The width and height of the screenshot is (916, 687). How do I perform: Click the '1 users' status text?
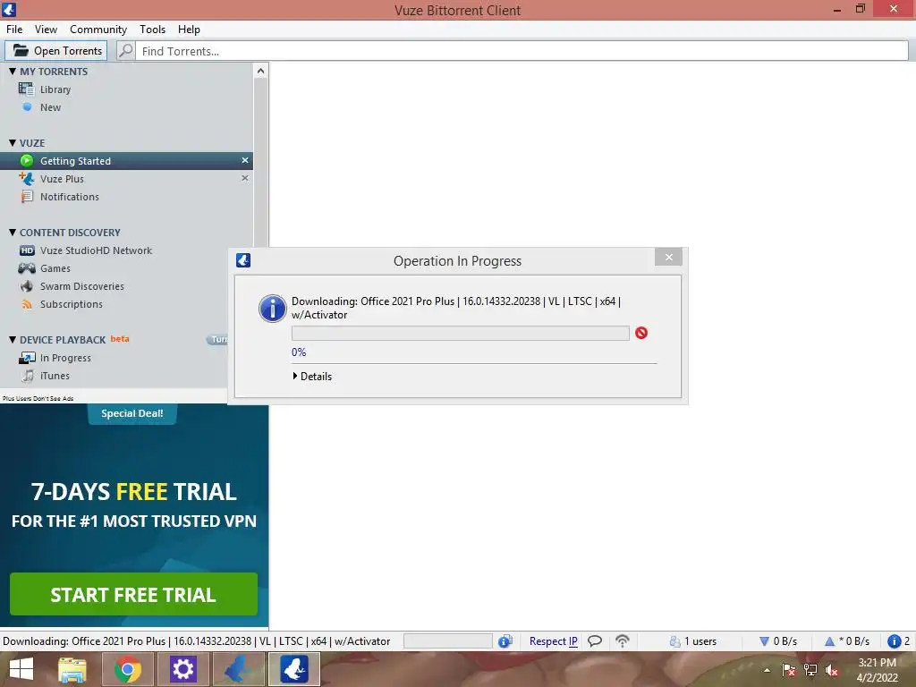pos(700,641)
